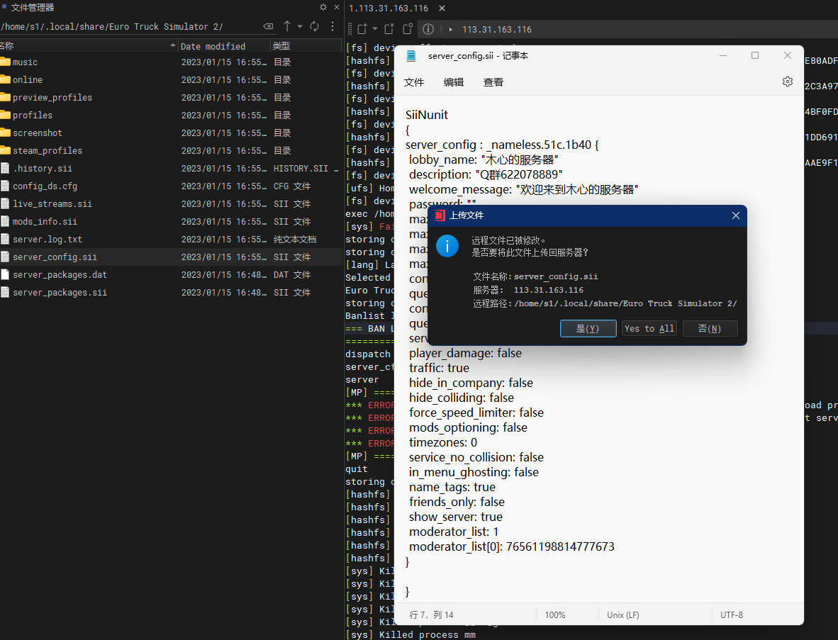Decline upload with 否(N) button
Image resolution: width=838 pixels, height=640 pixels.
710,329
